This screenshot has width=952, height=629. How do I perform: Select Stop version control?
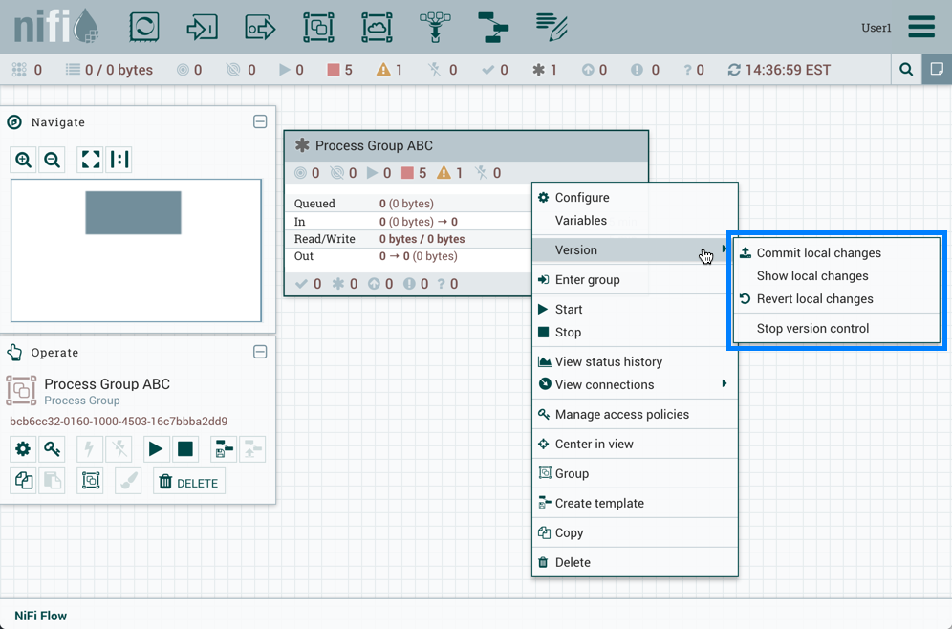[x=812, y=328]
